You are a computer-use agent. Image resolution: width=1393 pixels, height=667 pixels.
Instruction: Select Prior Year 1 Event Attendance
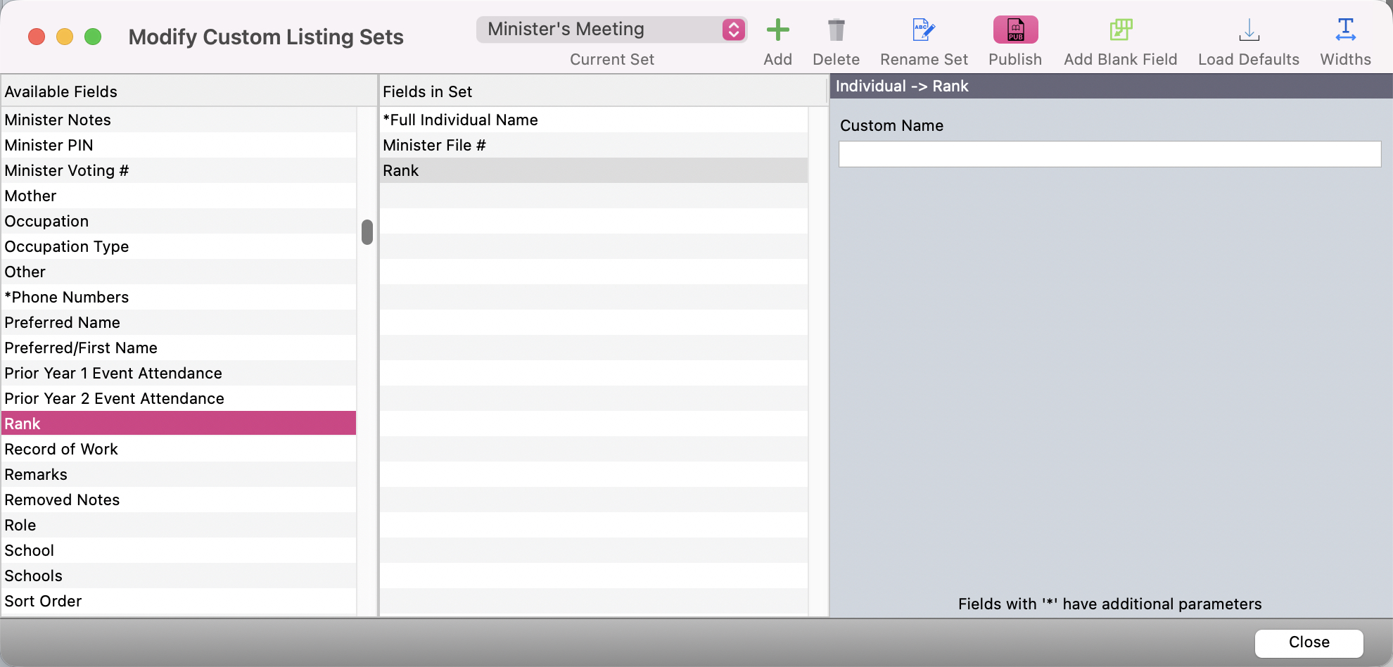pyautogui.click(x=179, y=373)
